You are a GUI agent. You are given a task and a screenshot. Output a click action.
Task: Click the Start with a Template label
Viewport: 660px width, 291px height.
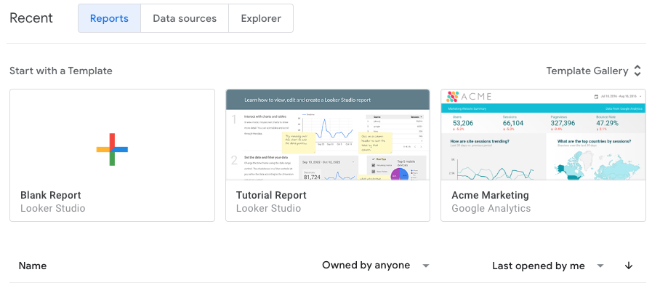(x=61, y=71)
